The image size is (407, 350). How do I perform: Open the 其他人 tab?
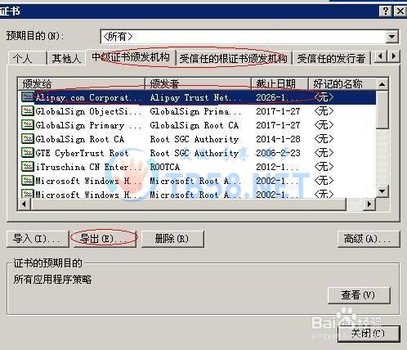[x=66, y=58]
